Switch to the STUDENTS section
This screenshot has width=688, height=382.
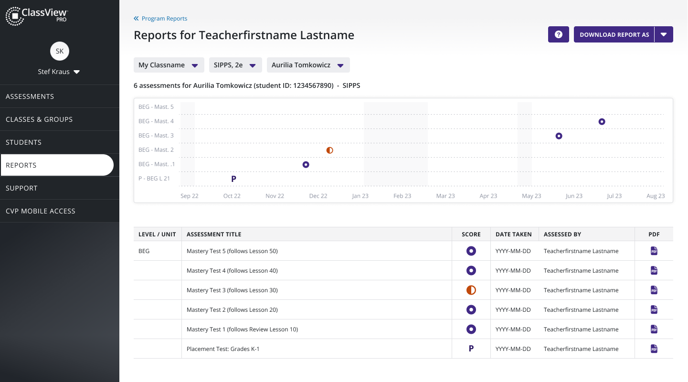pos(22,142)
